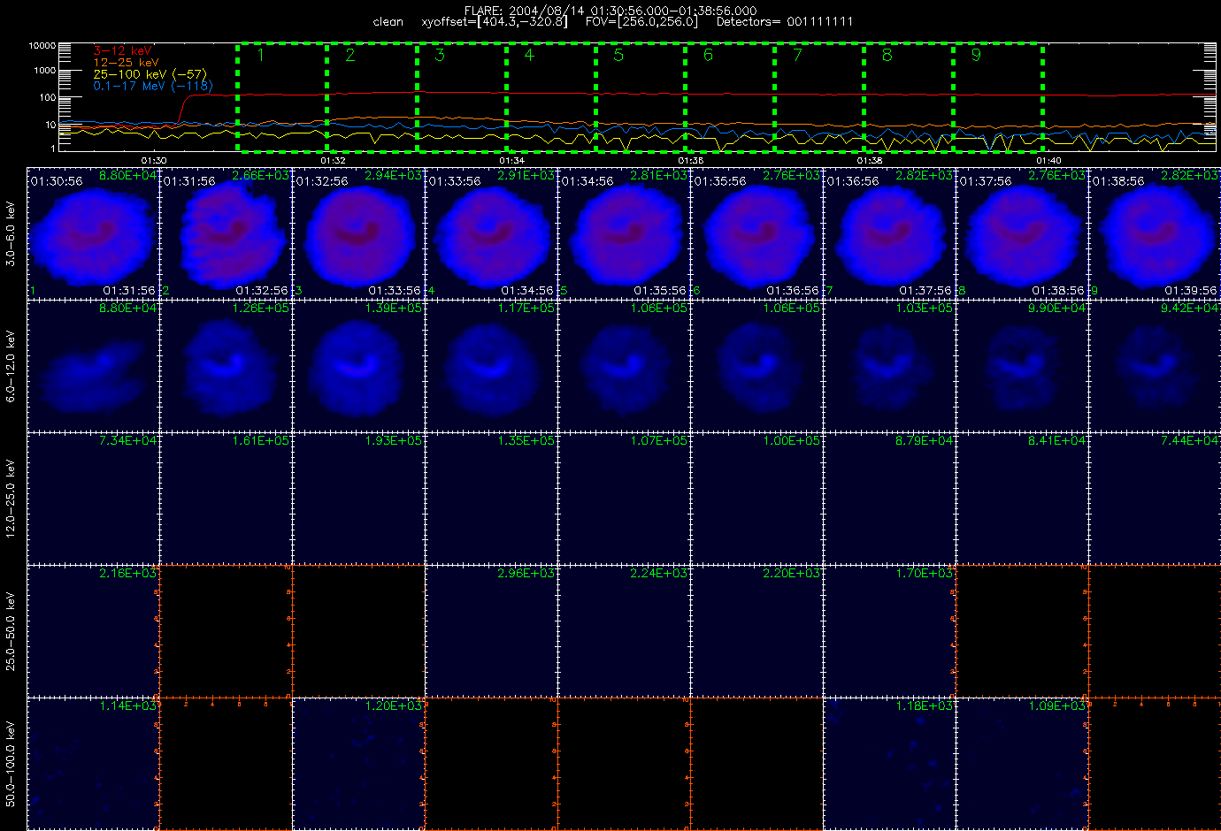Screen dimensions: 1221x831
Task: Click the blue '0.1-17 MeV (-118)' legend entry
Action: 153,86
